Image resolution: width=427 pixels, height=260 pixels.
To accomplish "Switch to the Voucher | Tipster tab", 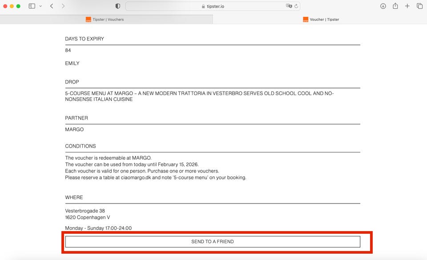I will pos(320,19).
